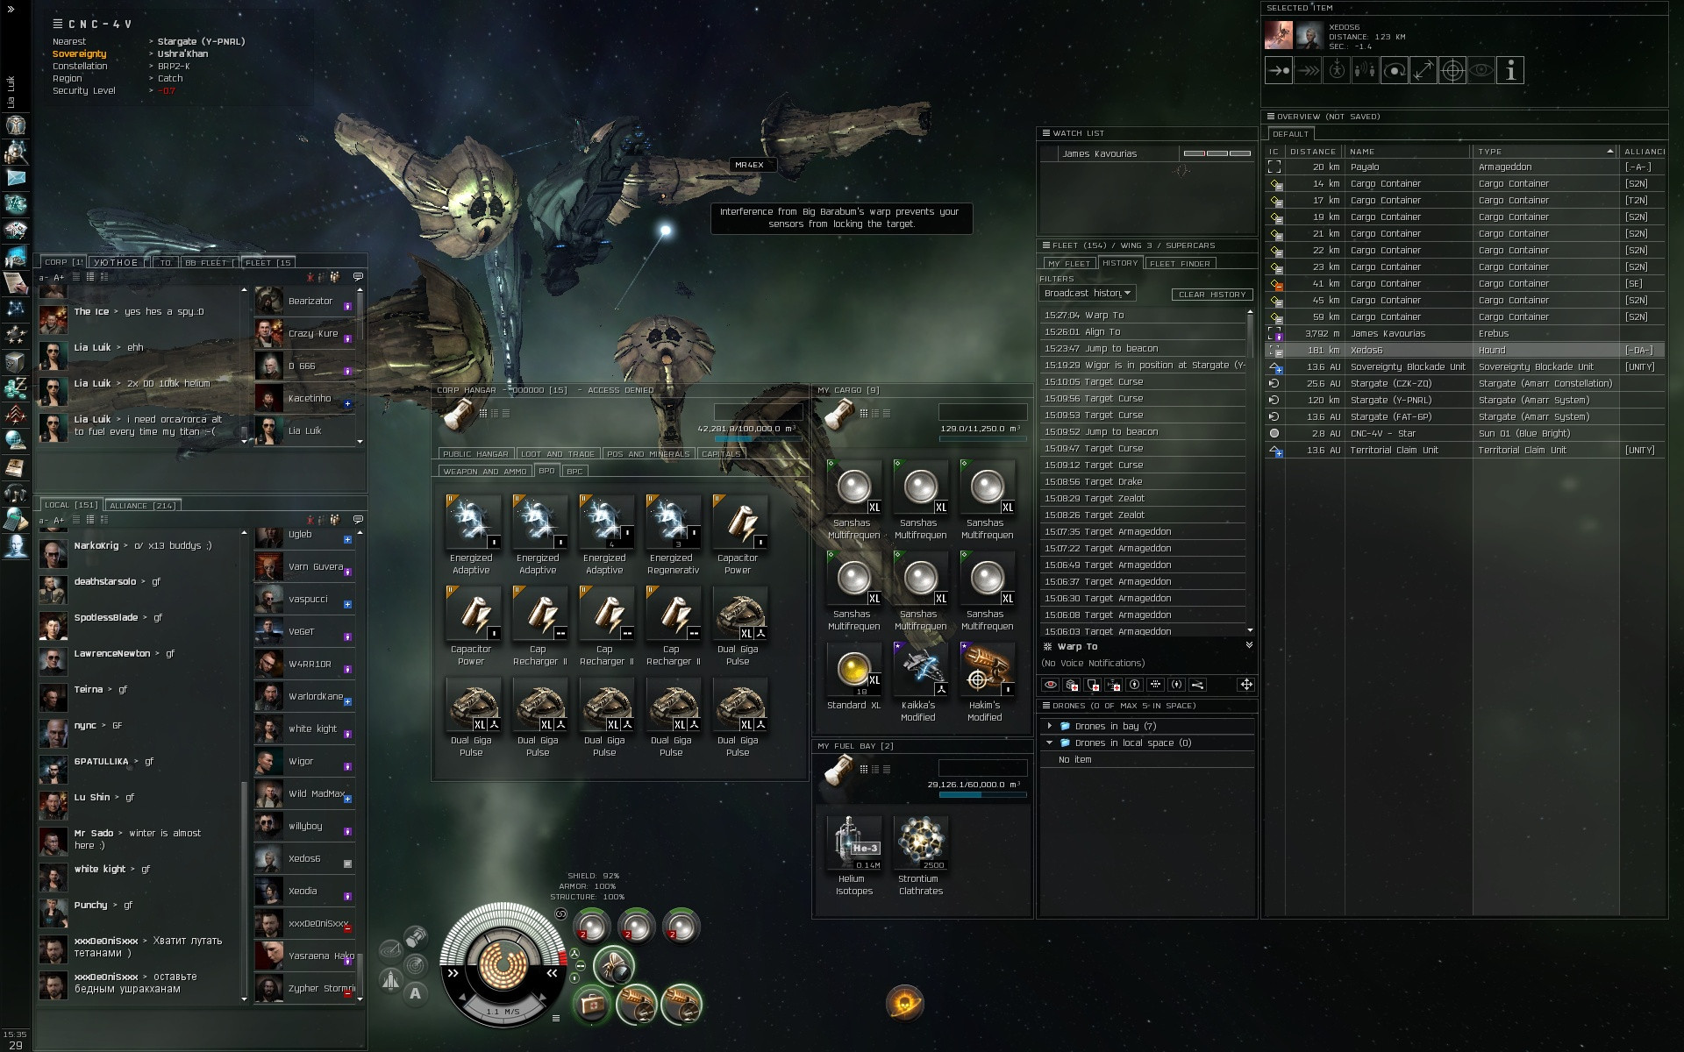Open the Public Hangar tab
Viewport: 1684px width, 1052px height.
(x=475, y=454)
